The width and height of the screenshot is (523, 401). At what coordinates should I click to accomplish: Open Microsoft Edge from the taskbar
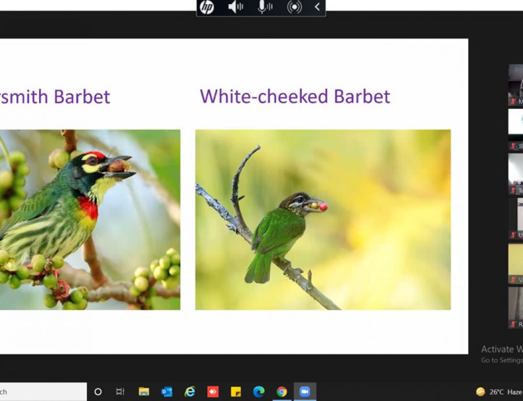(x=259, y=392)
